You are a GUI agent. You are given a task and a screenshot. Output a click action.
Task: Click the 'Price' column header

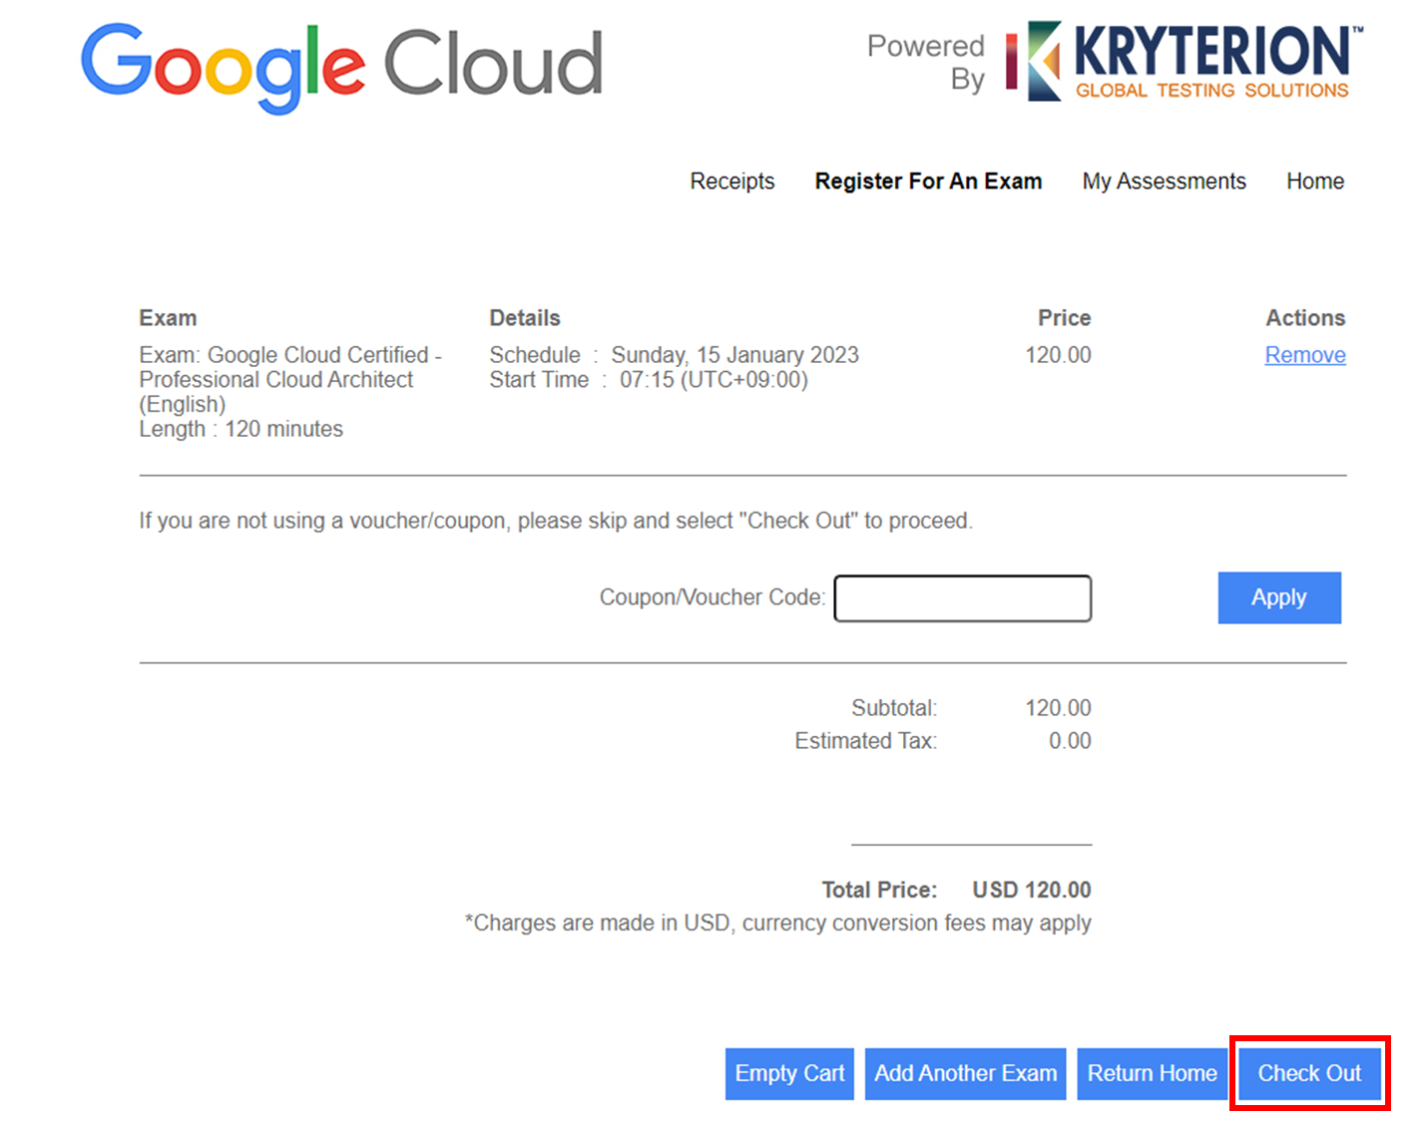point(1064,318)
